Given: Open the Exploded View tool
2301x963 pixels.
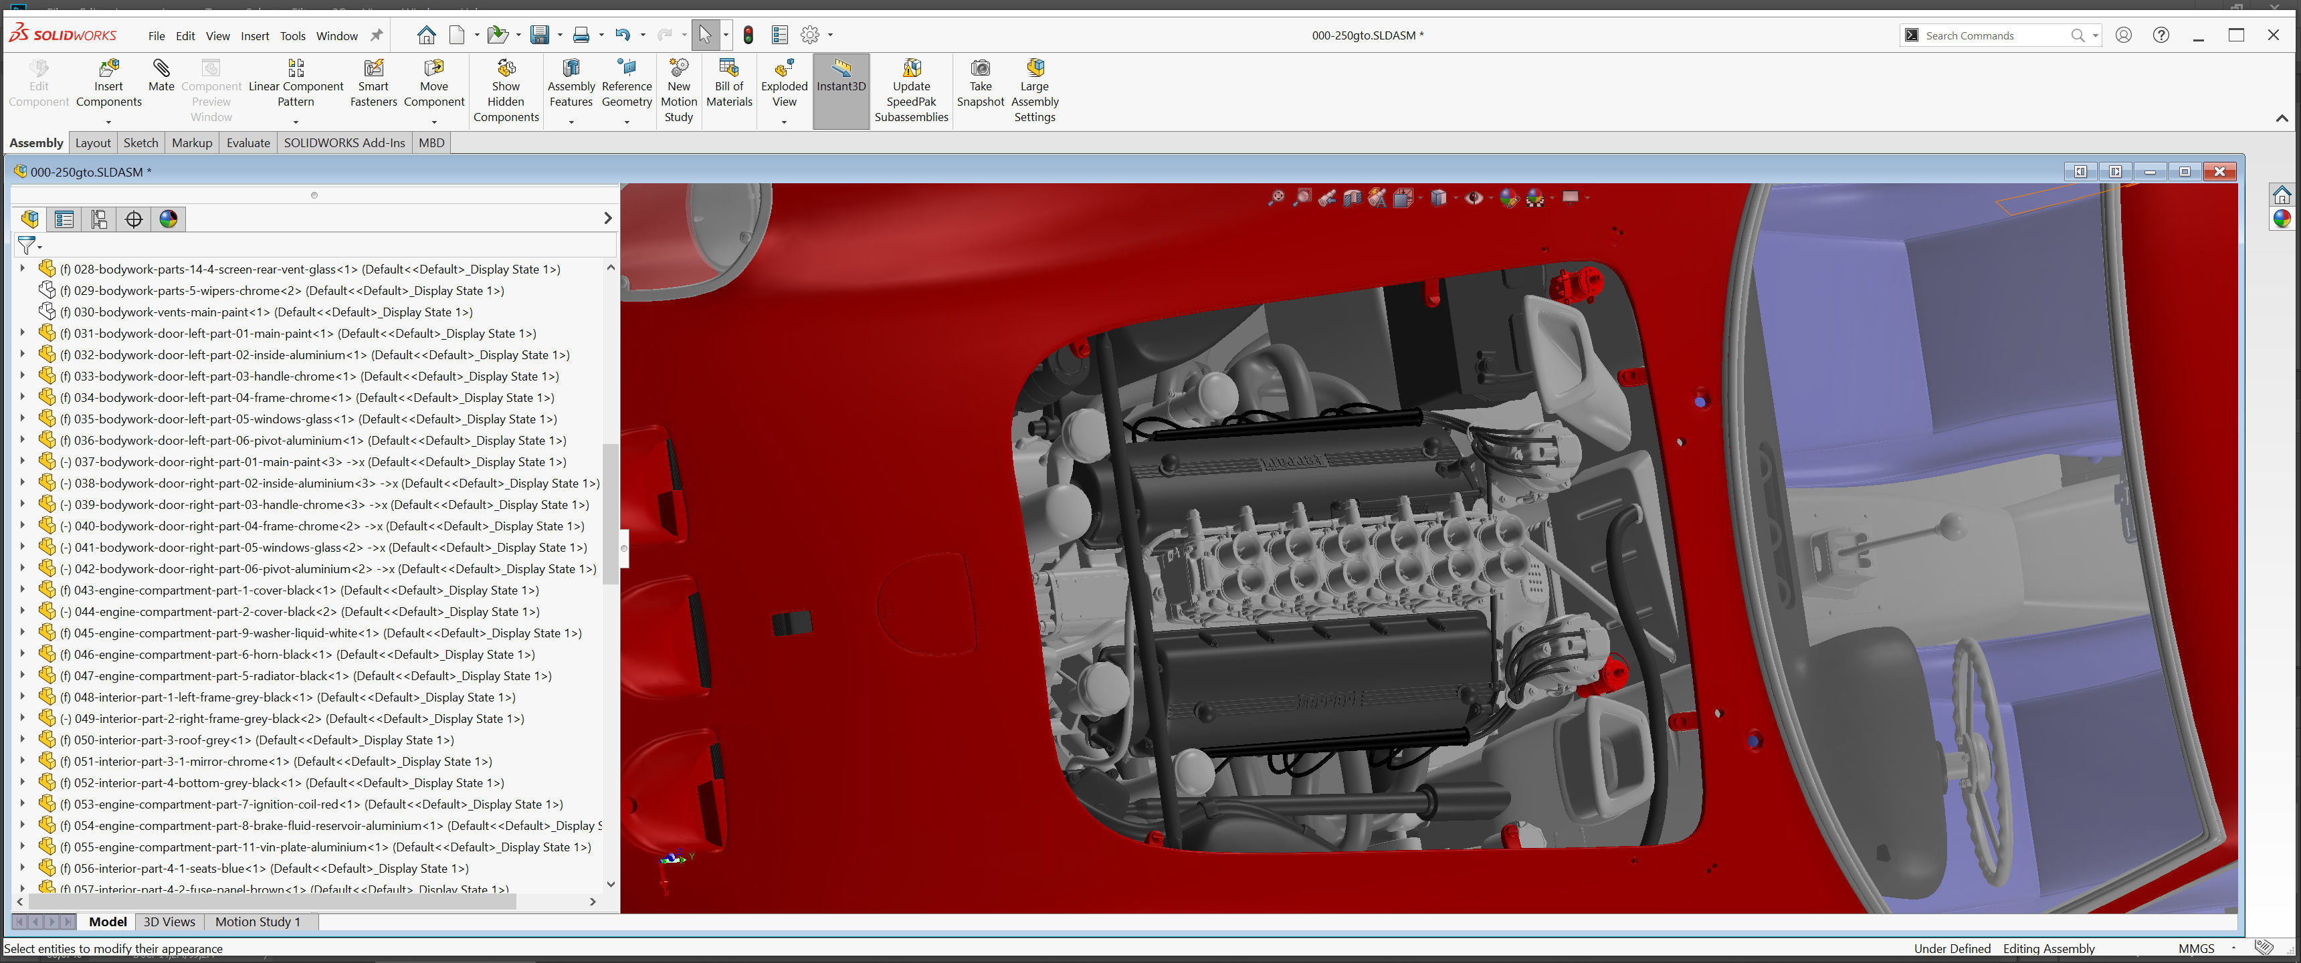Looking at the screenshot, I should pyautogui.click(x=783, y=69).
